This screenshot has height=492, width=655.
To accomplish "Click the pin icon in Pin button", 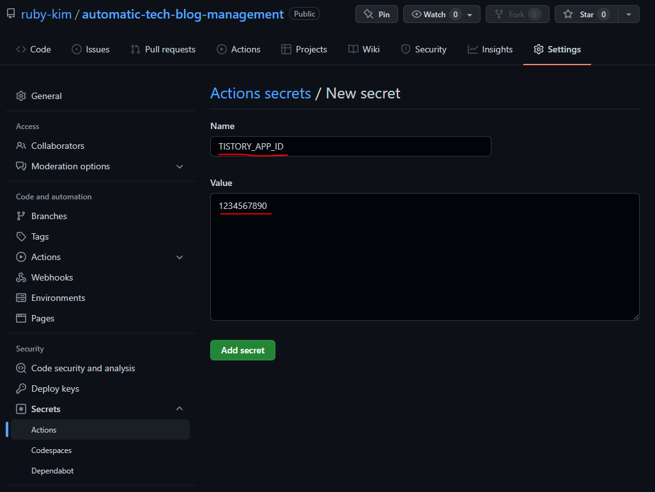I will point(369,14).
